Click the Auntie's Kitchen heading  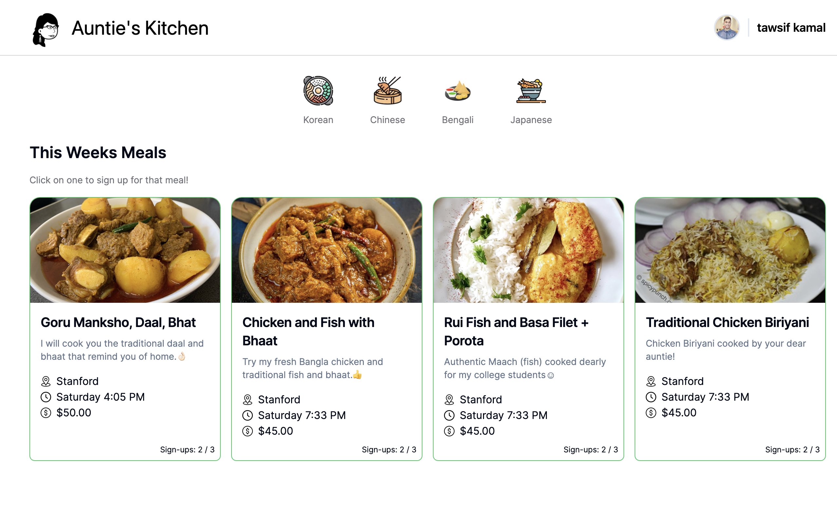point(139,28)
